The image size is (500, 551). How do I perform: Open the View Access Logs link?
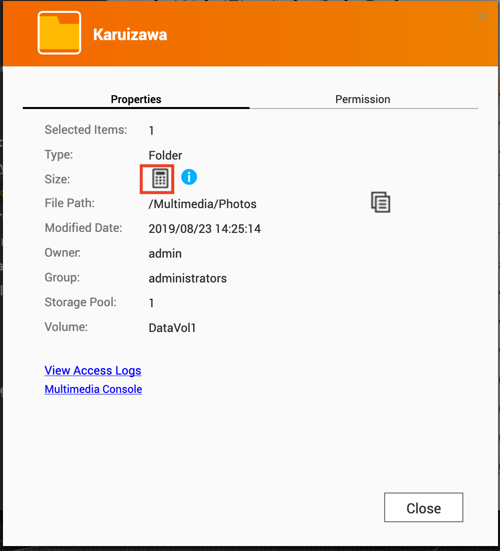pyautogui.click(x=93, y=371)
